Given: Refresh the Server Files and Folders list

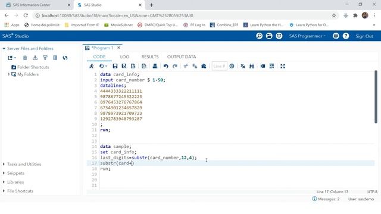Looking at the screenshot, I should pyautogui.click(x=65, y=58).
